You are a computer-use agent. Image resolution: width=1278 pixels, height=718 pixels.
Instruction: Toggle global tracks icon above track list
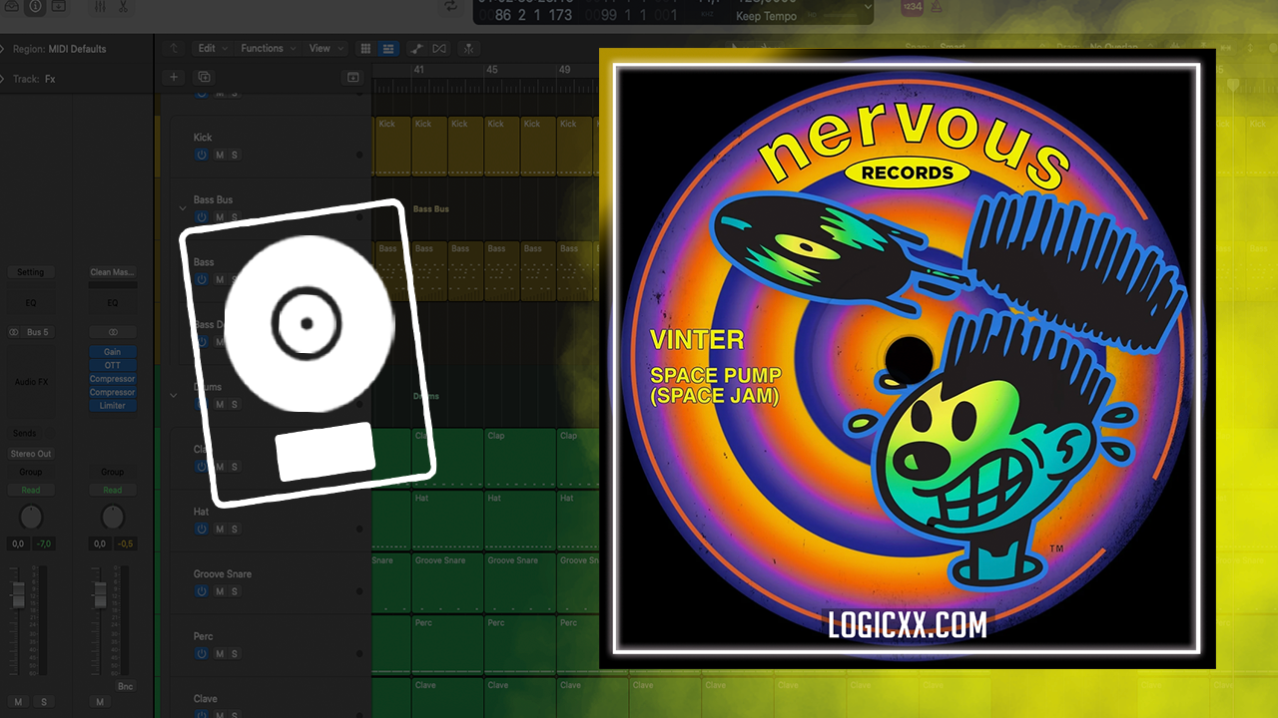351,77
